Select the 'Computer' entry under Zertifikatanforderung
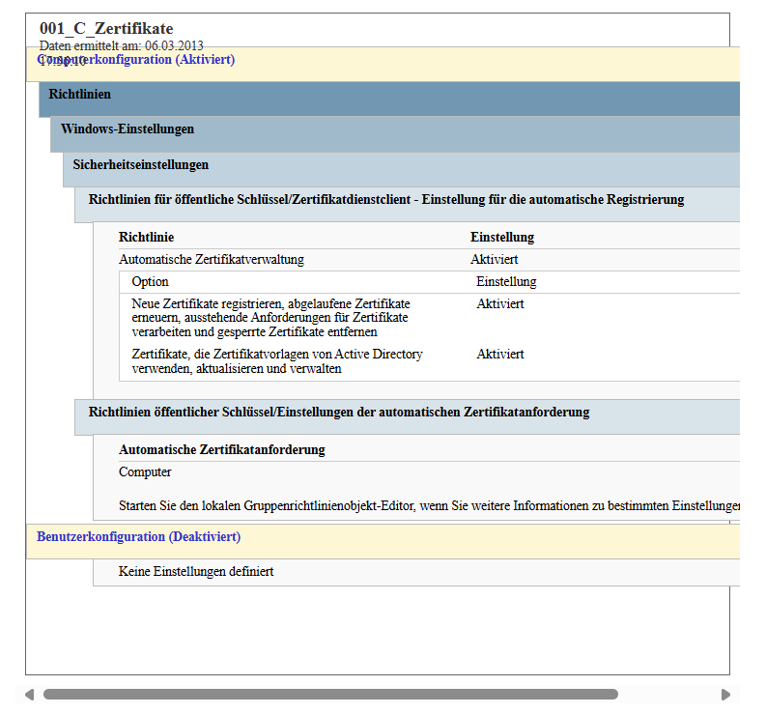The image size is (766, 714). (x=145, y=472)
